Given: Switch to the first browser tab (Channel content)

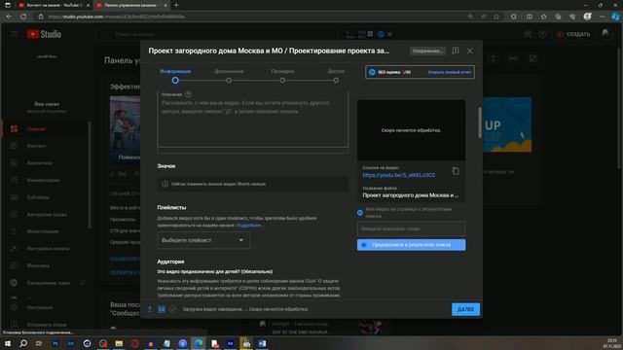Looking at the screenshot, I should coord(54,5).
